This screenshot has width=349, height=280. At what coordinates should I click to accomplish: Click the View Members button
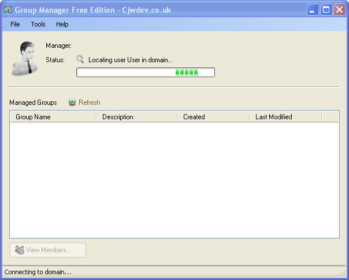tap(48, 250)
